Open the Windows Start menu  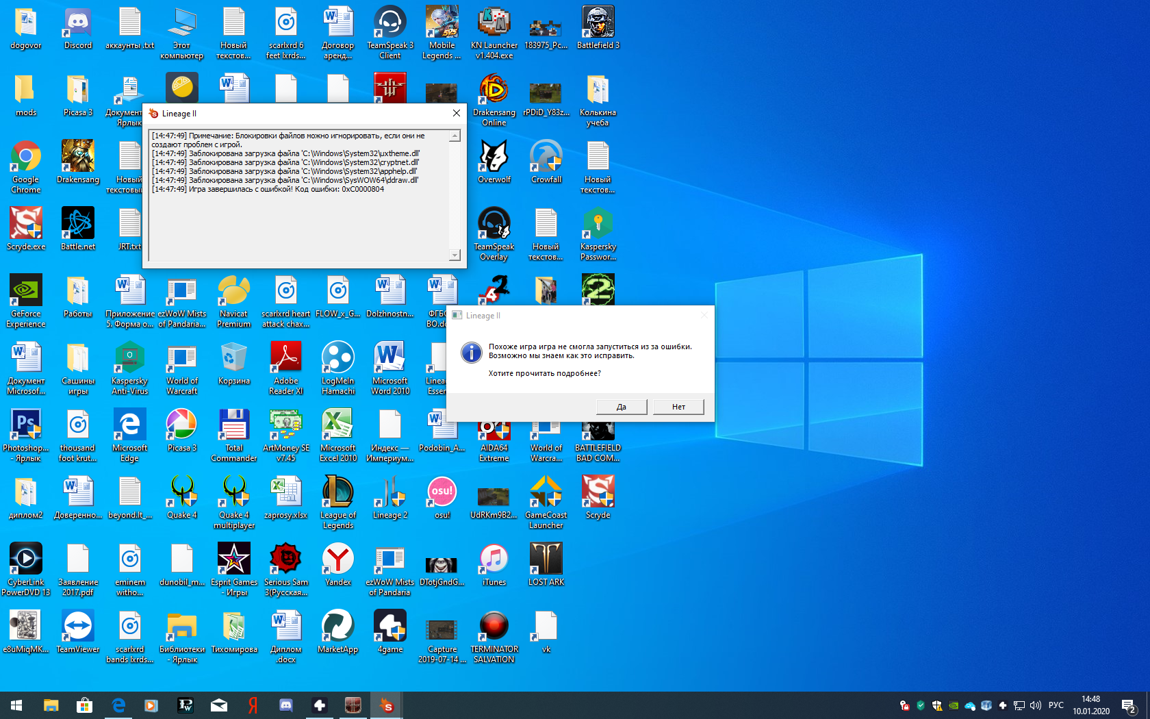16,705
